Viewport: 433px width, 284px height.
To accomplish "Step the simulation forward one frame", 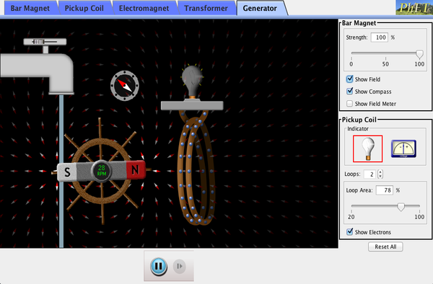I will pos(179,266).
